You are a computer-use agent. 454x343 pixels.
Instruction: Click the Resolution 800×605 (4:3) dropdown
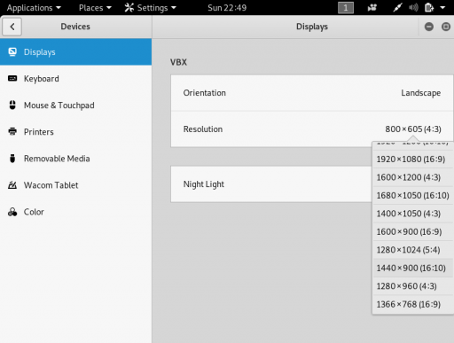(x=413, y=129)
